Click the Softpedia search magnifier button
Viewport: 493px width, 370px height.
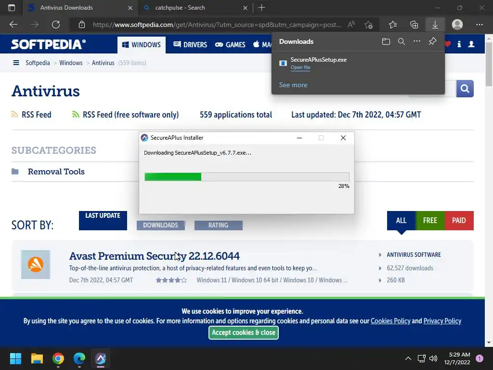(465, 89)
